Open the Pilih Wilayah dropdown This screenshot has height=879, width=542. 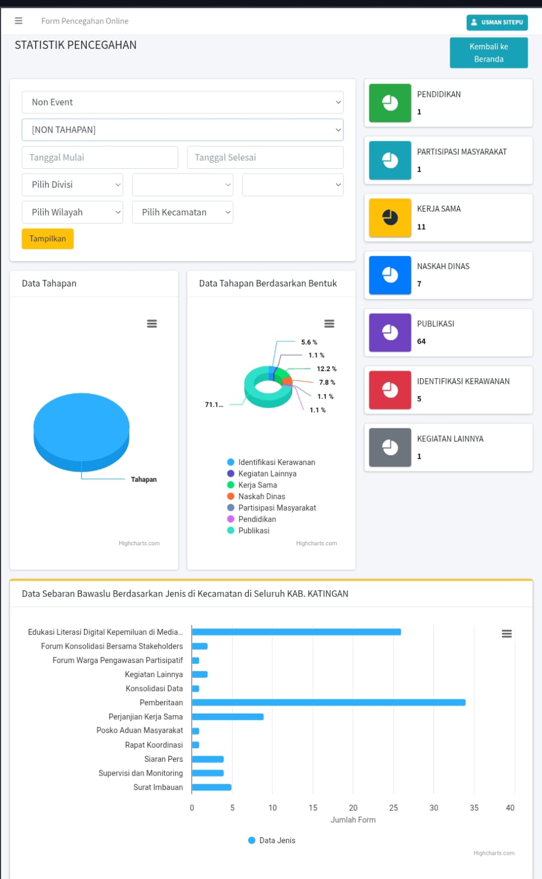72,212
